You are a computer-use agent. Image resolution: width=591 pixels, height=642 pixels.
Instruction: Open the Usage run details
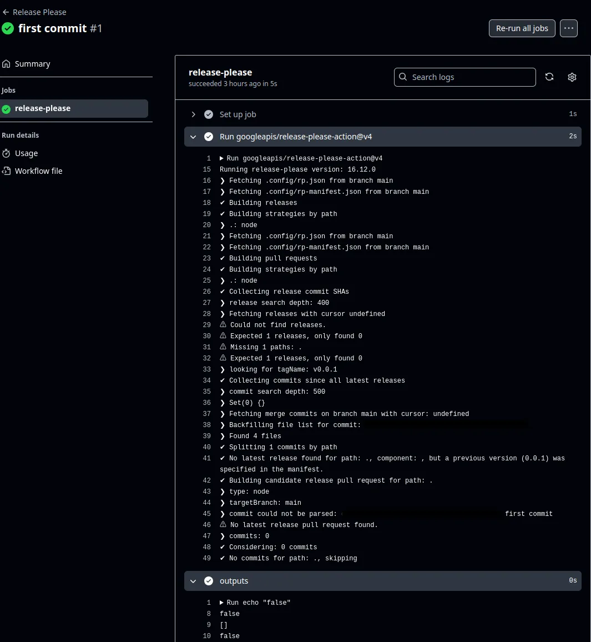26,153
